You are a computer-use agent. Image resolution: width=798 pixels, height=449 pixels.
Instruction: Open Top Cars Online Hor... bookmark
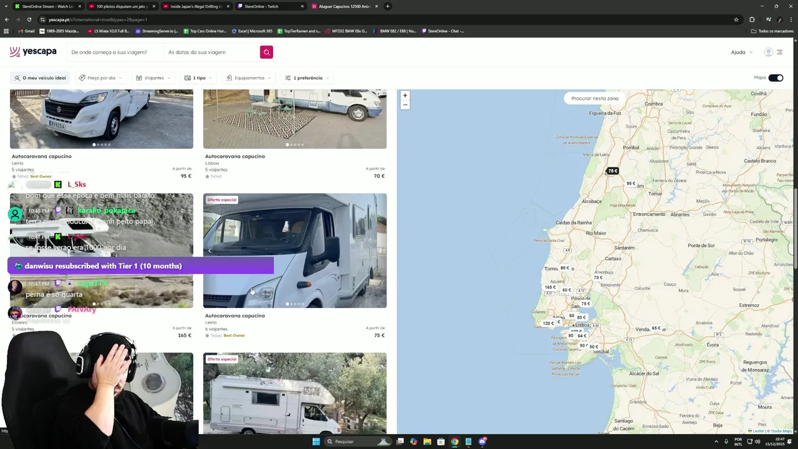204,31
